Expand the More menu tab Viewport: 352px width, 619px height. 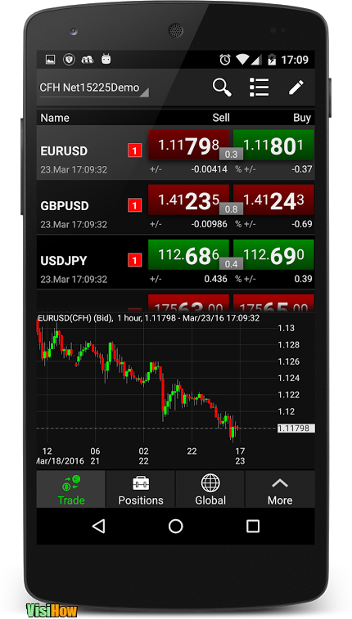[x=280, y=489]
